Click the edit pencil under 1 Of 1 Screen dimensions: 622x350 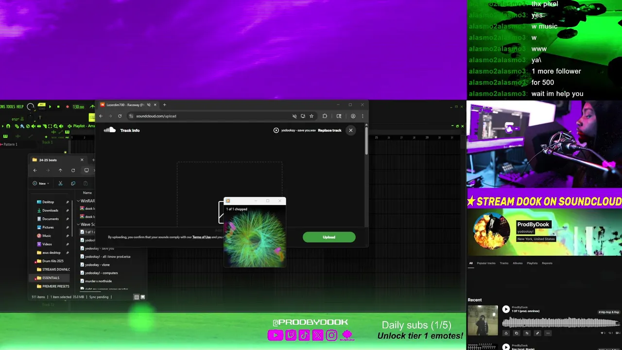pos(537,333)
